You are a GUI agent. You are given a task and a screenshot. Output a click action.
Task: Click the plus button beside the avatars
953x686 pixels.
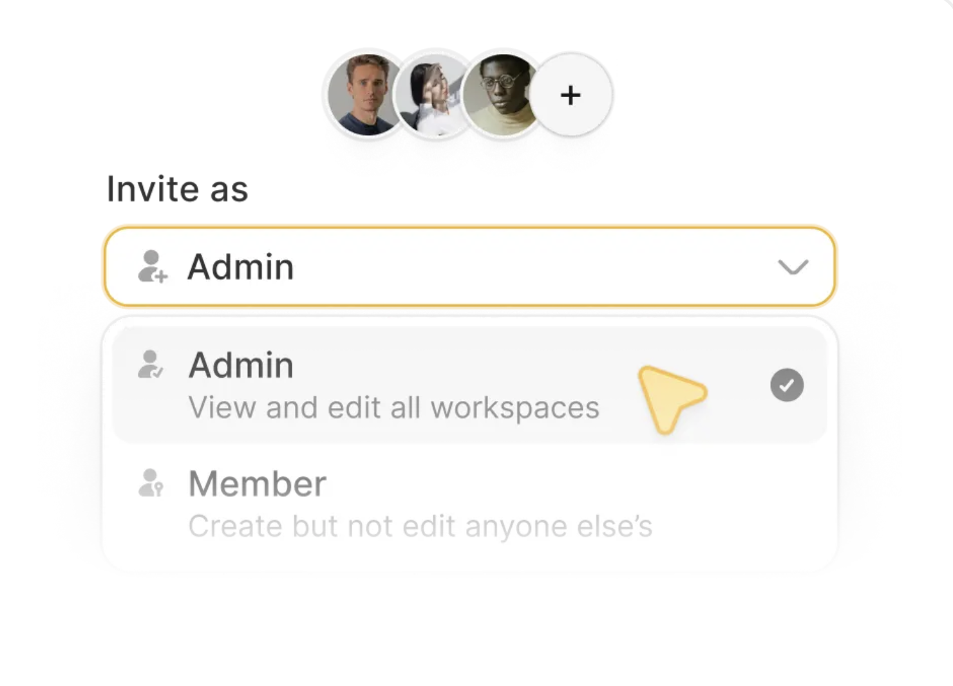pos(571,95)
